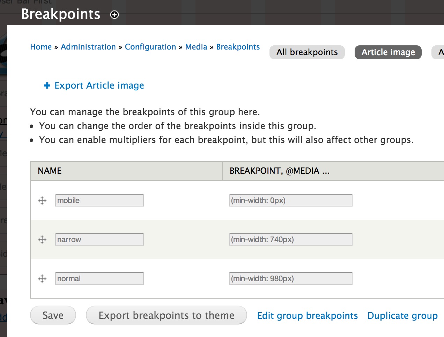Click the drag handle beside the narrow breakpoint
This screenshot has width=444, height=337.
[42, 239]
